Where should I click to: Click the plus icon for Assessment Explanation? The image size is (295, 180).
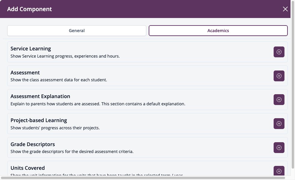[279, 100]
